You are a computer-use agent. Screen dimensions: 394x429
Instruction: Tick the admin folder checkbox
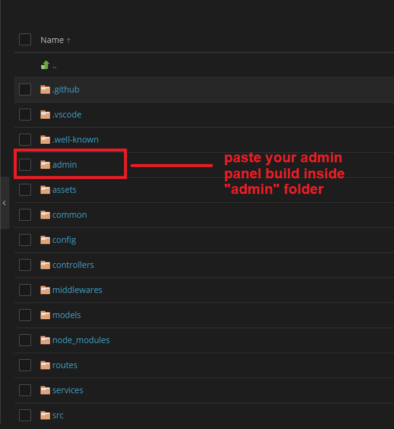pyautogui.click(x=25, y=165)
